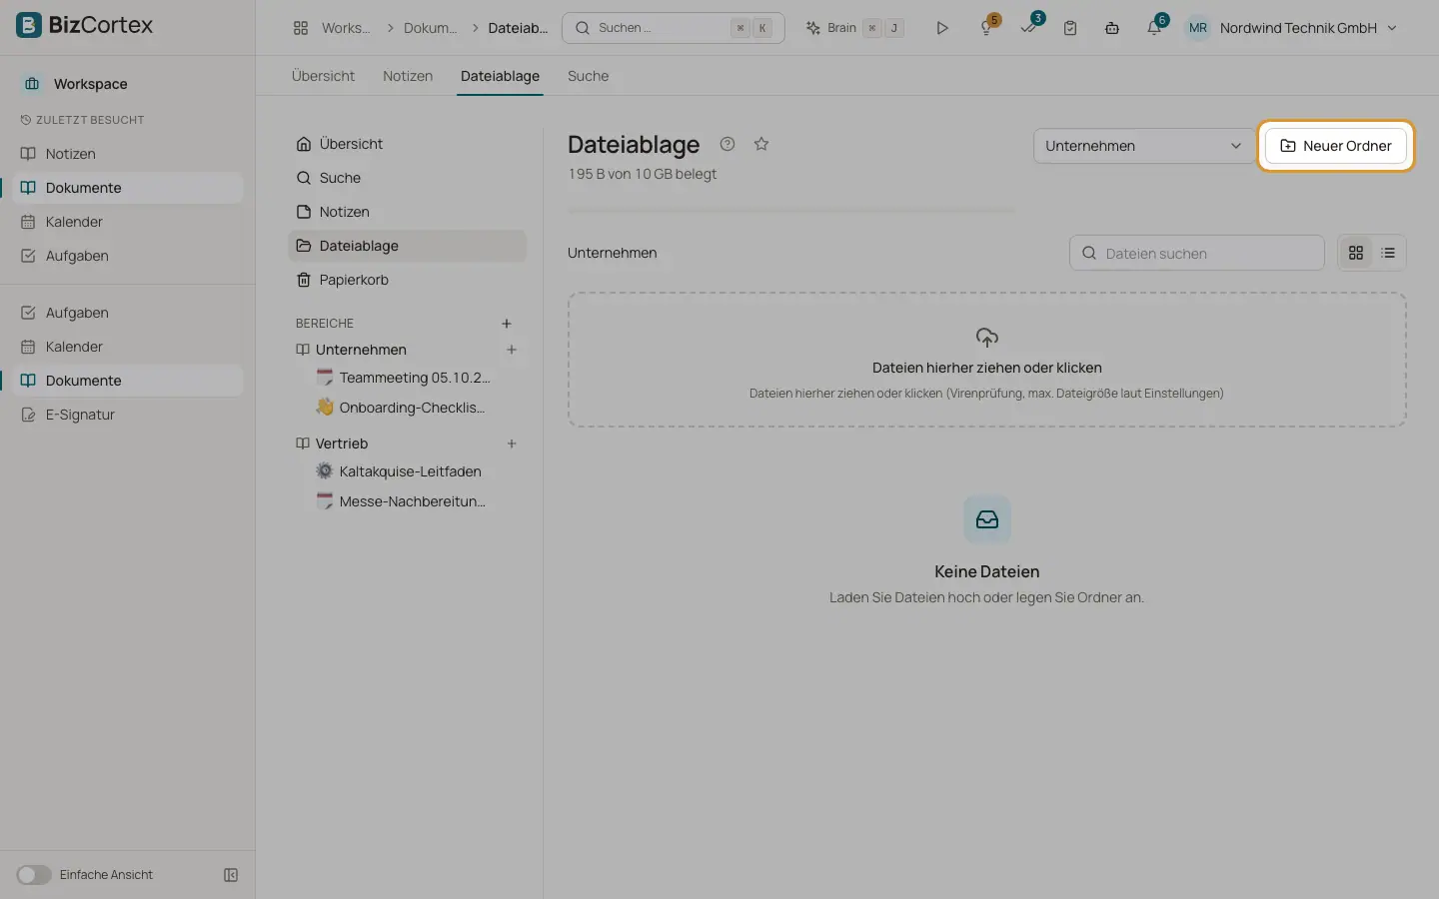
Task: Open the notifications bell icon
Action: pos(1154,28)
